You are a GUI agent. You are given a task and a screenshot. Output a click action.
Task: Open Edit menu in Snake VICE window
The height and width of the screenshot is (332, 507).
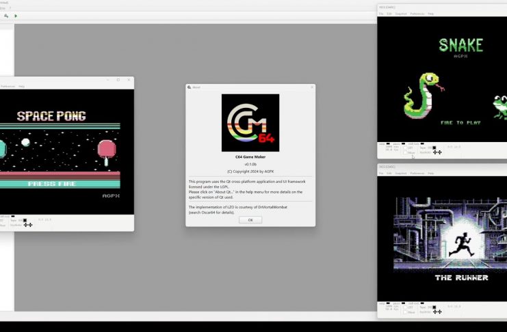pyautogui.click(x=389, y=14)
